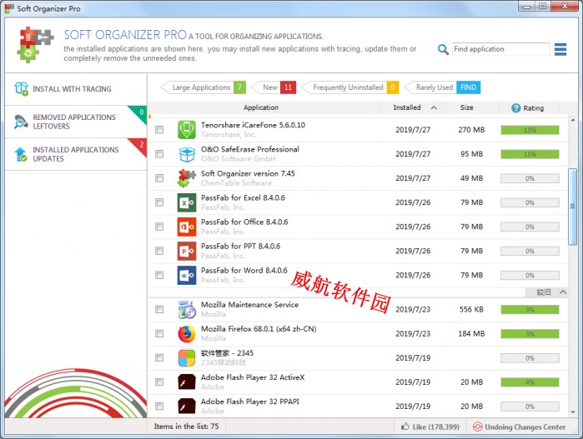
Task: Click the FIND button for Rarely Used
Action: pyautogui.click(x=469, y=87)
